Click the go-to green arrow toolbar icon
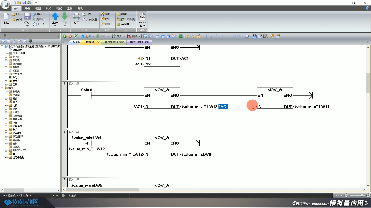 coord(181,36)
